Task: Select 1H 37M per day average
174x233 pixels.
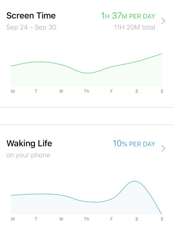Action: pos(128,16)
